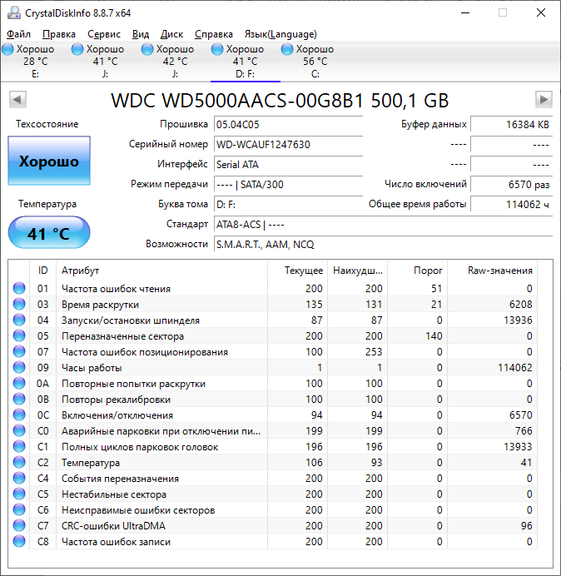This screenshot has height=576, width=561.
Task: Click status icon for attribute C8
Action: 19,541
